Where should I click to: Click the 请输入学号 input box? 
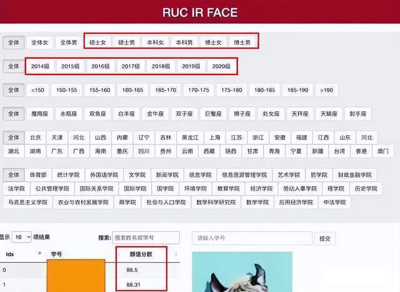(x=252, y=238)
